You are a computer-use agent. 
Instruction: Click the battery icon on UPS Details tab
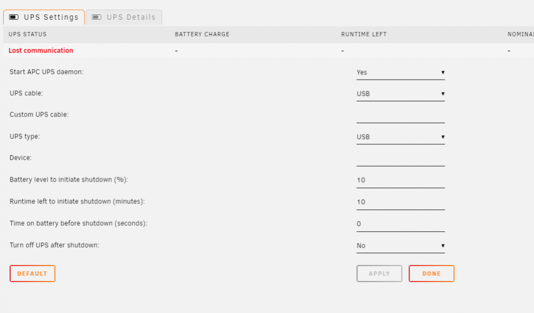[x=97, y=17]
